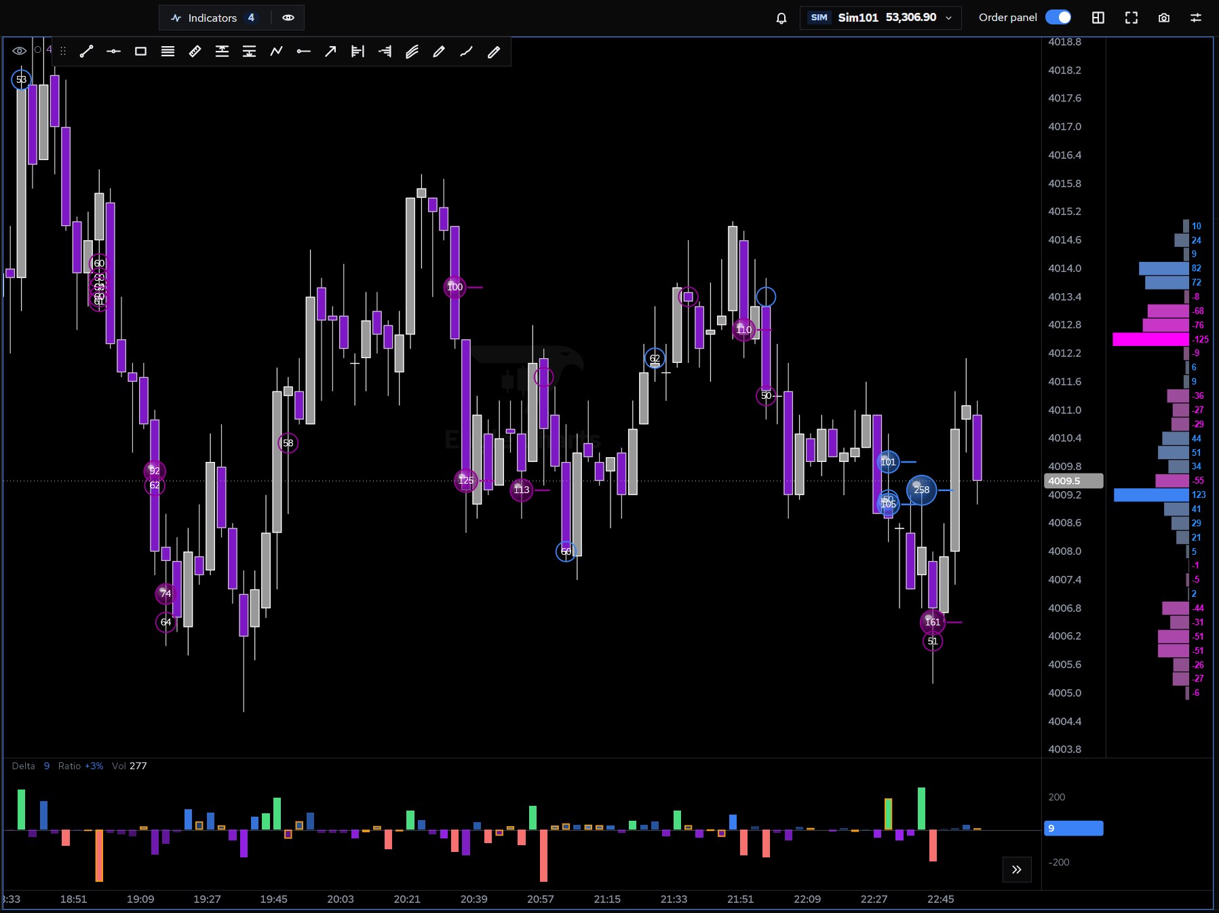This screenshot has width=1219, height=913.
Task: Take a chart snapshot with camera icon
Action: [1164, 18]
